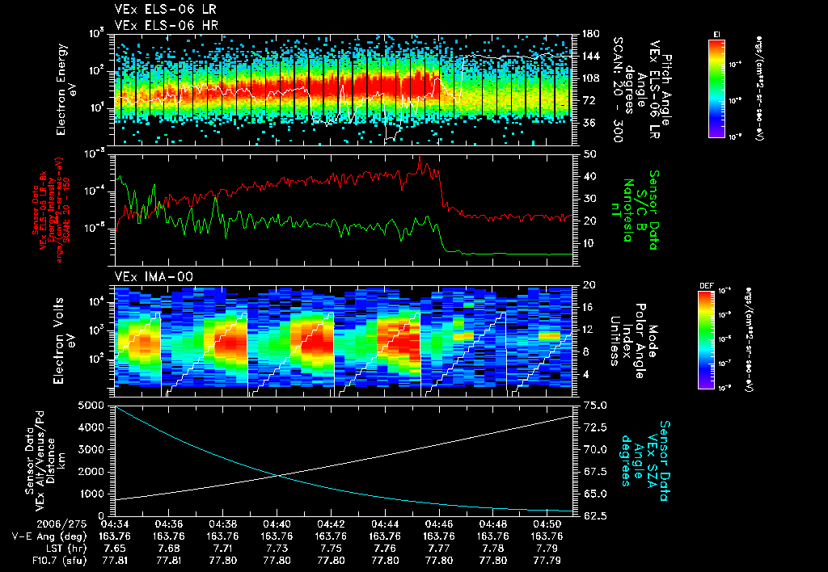
Task: Click the '144' pitch angle tick label
Action: point(591,56)
